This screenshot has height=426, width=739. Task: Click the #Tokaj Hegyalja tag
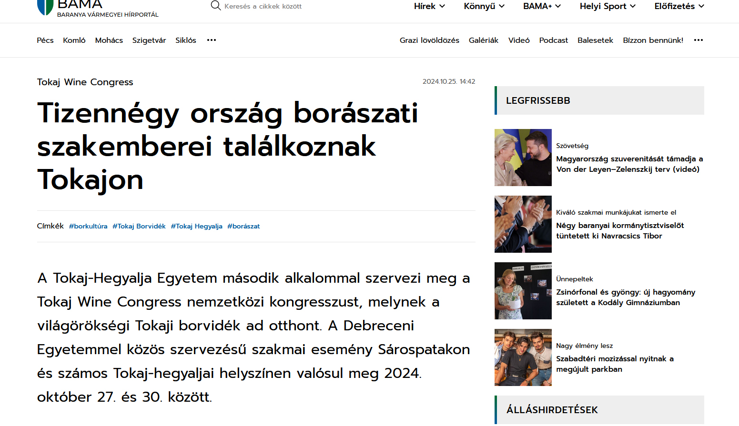pos(197,226)
